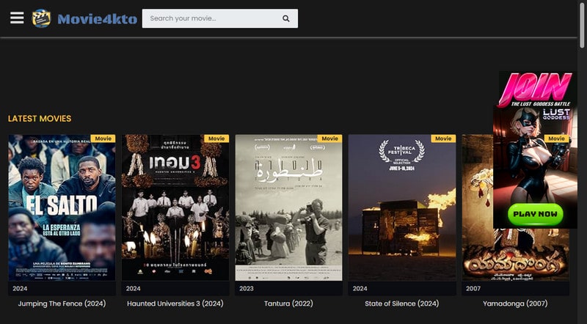Click Movie badge on El Salto poster

(103, 139)
